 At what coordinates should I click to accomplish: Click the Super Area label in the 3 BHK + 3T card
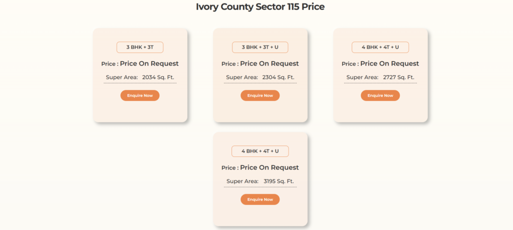(x=122, y=77)
